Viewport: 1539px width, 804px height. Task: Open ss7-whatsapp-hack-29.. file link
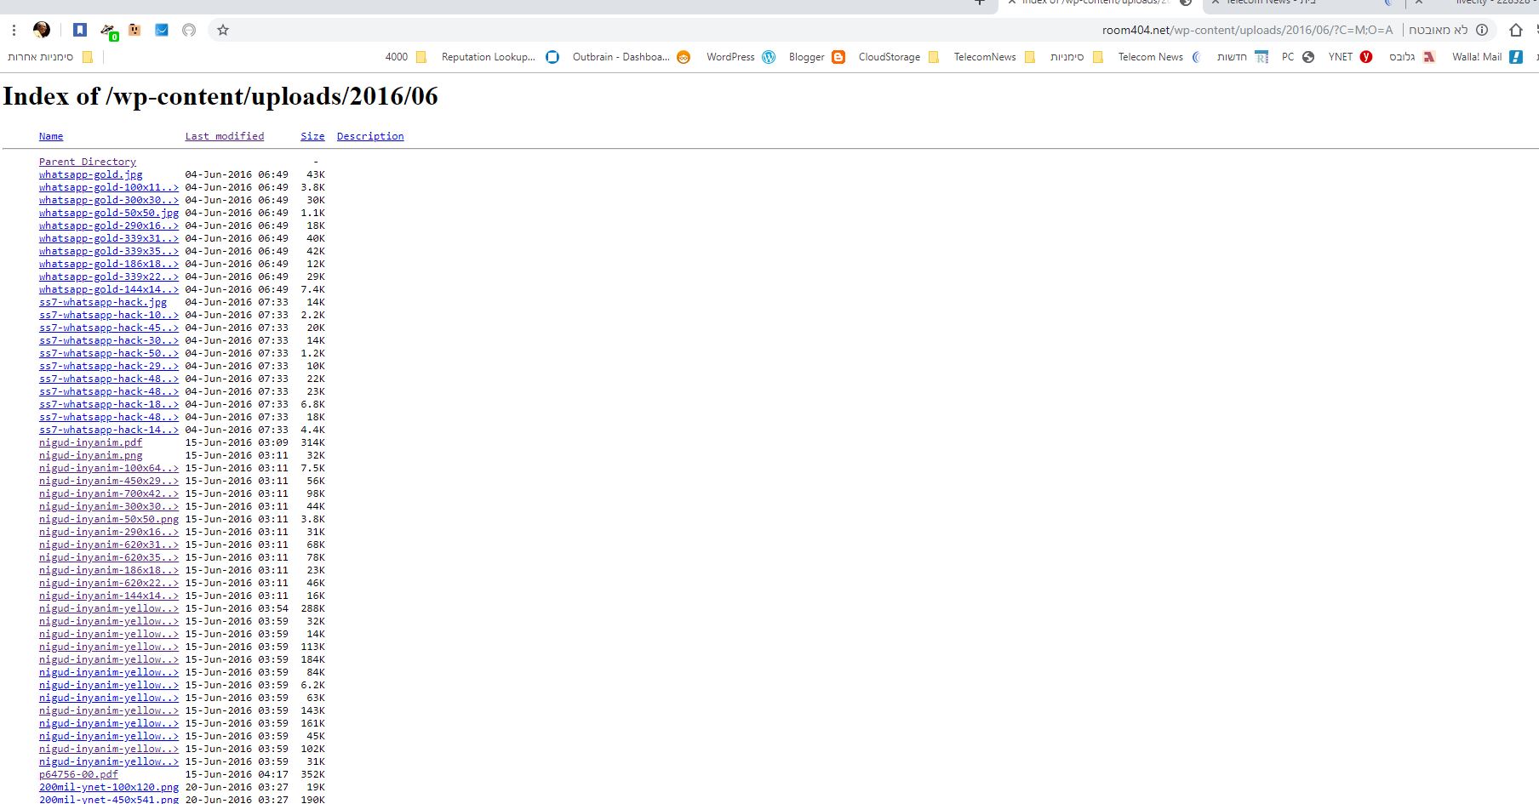click(109, 366)
